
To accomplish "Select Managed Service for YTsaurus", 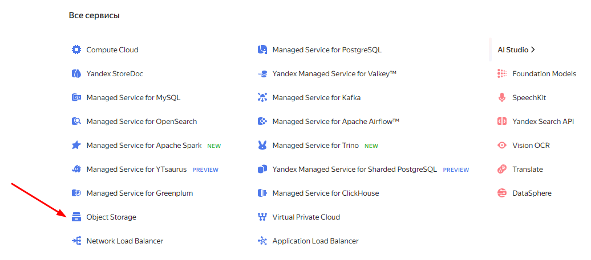I will (136, 170).
